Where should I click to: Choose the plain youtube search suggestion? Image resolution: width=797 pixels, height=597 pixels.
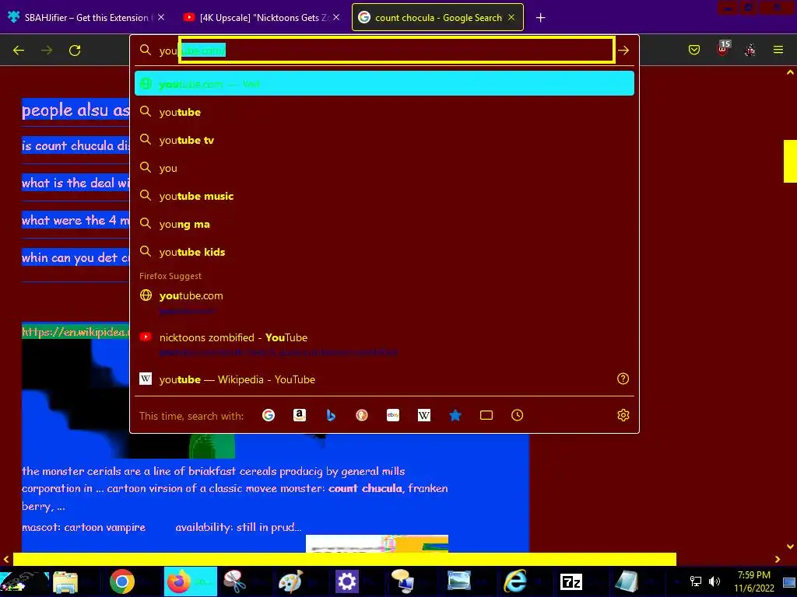[384, 112]
